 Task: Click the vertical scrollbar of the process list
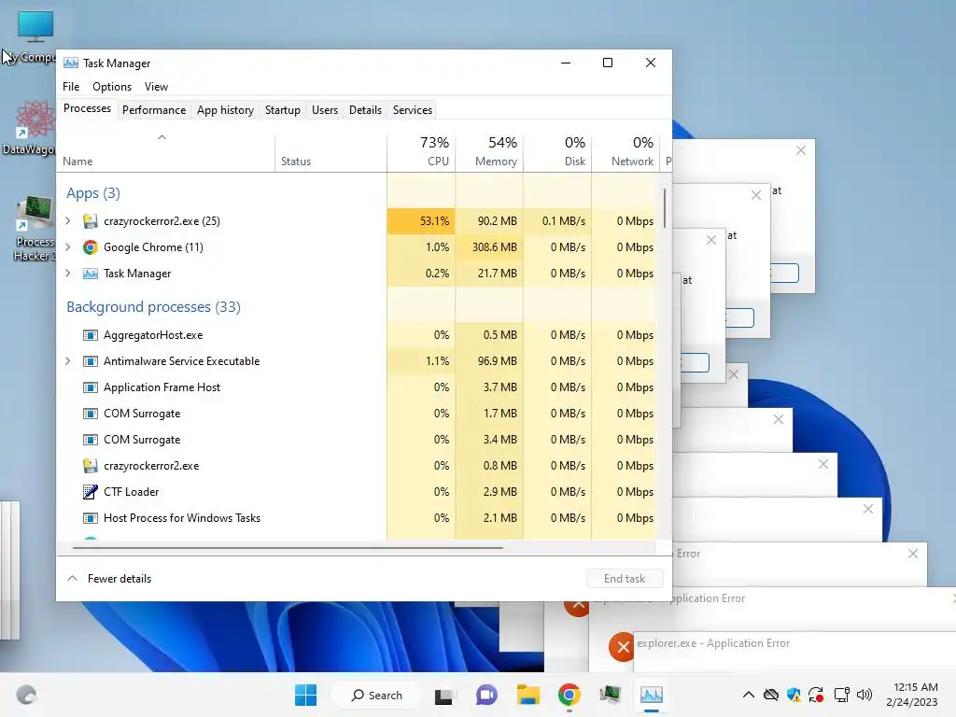pyautogui.click(x=665, y=207)
